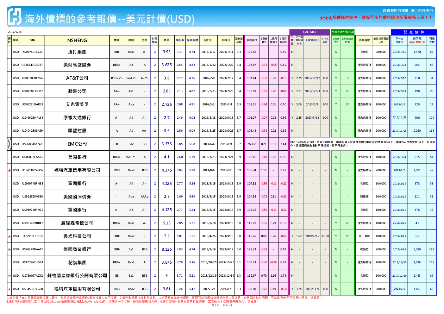Click the coupon value 5.15 for 威瑞森電信公司
Screen dimensions: 444x314
(x=166, y=223)
